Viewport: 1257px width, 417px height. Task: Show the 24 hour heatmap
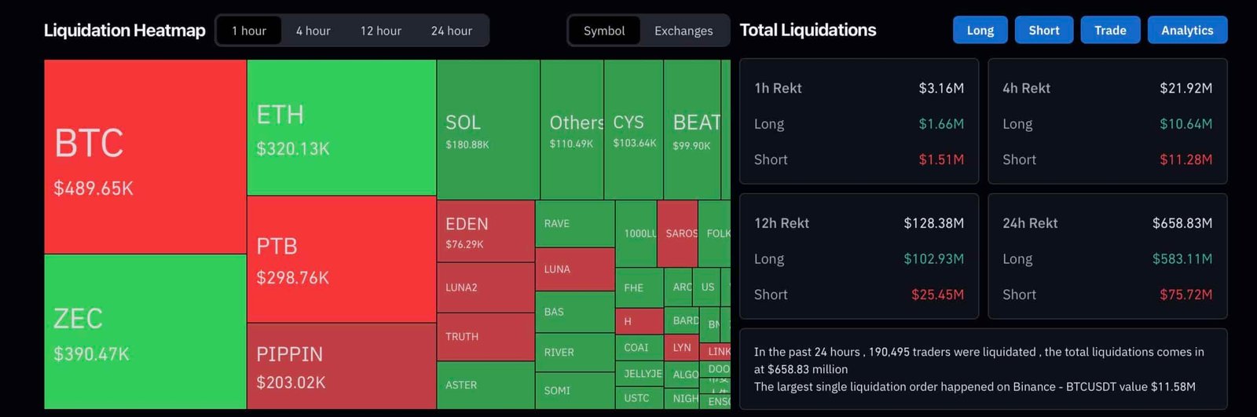click(451, 31)
